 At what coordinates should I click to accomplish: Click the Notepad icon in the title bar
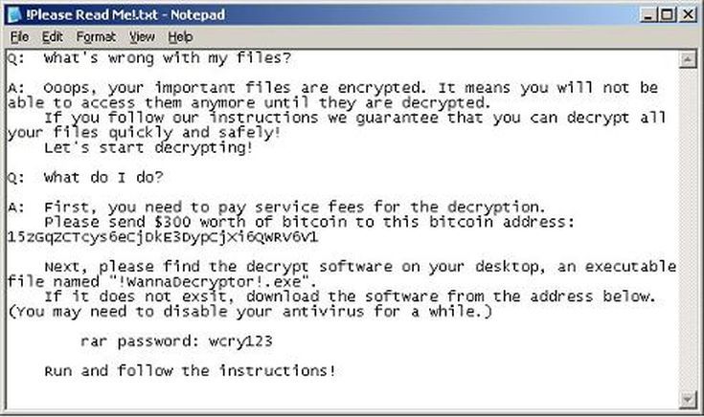click(13, 14)
